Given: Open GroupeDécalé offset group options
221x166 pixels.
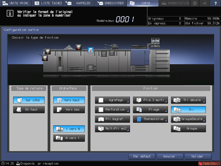Looking at the screenshot, I should pyautogui.click(x=189, y=119).
